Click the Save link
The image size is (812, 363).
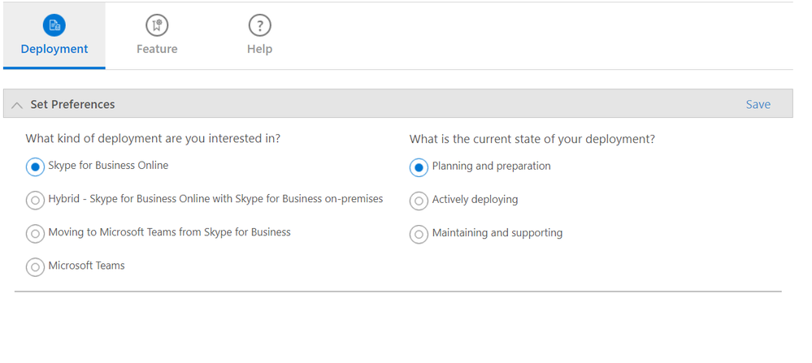click(x=758, y=104)
